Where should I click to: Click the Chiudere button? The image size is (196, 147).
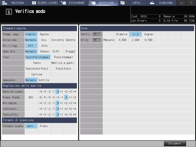click(x=175, y=144)
